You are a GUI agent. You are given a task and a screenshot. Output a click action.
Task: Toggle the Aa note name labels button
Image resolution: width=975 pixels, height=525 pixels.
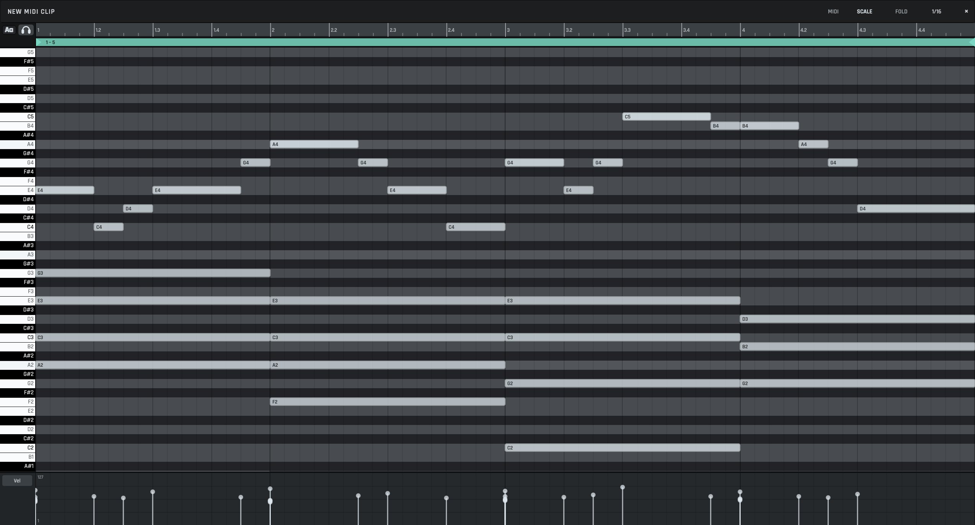pos(9,30)
